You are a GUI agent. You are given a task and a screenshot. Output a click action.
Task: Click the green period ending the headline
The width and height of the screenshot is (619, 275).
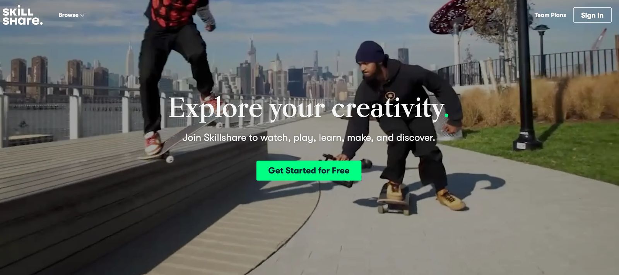tap(446, 115)
